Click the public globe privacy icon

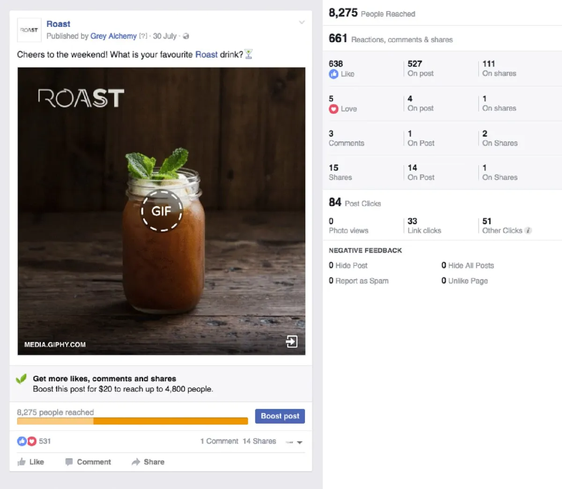tap(186, 36)
